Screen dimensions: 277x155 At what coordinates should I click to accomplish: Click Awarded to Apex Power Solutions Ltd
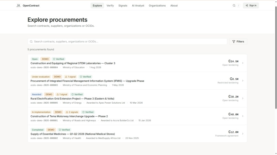pyautogui.click(x=106, y=103)
